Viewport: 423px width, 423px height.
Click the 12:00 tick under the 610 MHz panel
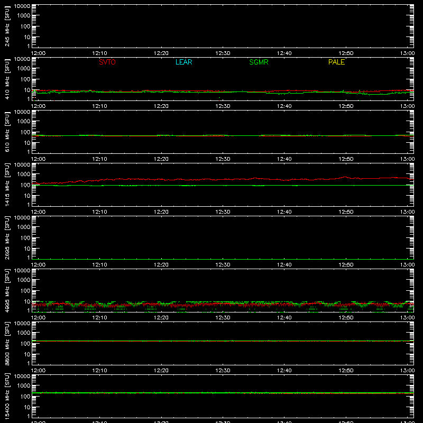(38, 159)
